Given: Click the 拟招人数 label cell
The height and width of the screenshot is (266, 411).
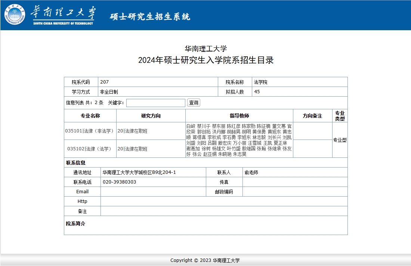Looking at the screenshot, I should pos(235,92).
